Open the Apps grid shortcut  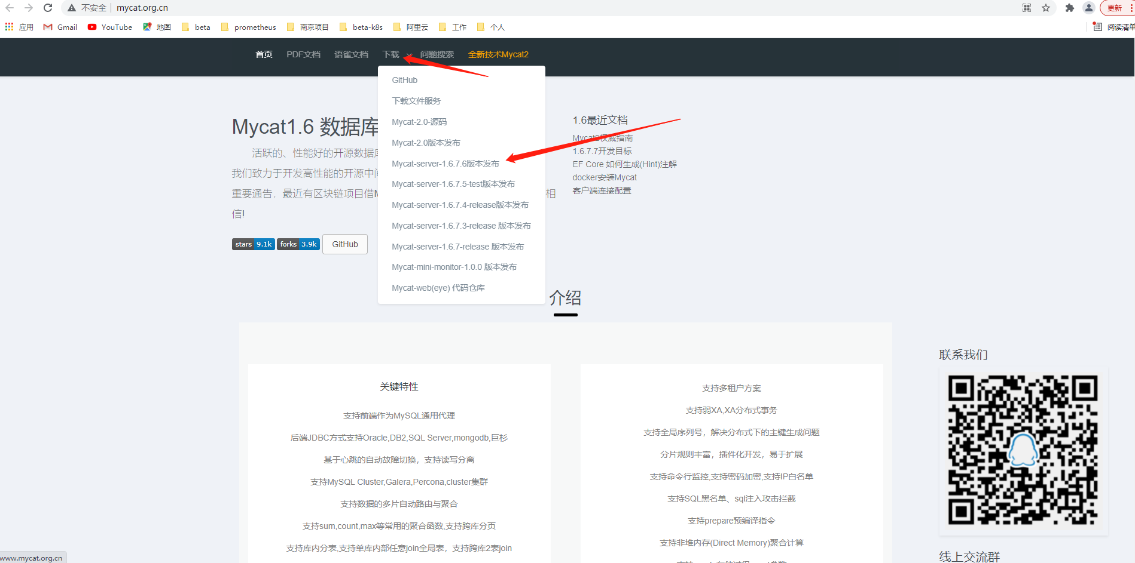coord(19,27)
